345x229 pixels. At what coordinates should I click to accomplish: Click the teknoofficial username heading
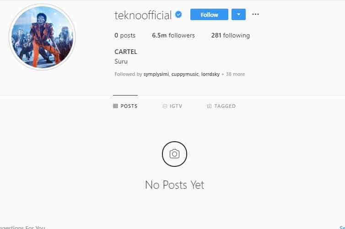pyautogui.click(x=143, y=15)
